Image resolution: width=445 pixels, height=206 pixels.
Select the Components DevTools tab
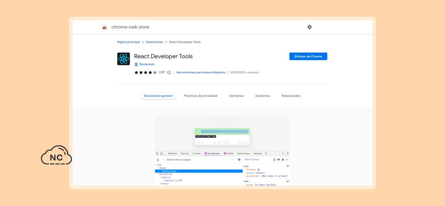pos(212,153)
